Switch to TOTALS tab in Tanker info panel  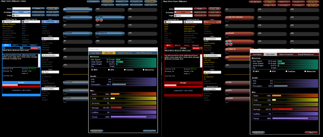pyautogui.click(x=25, y=45)
